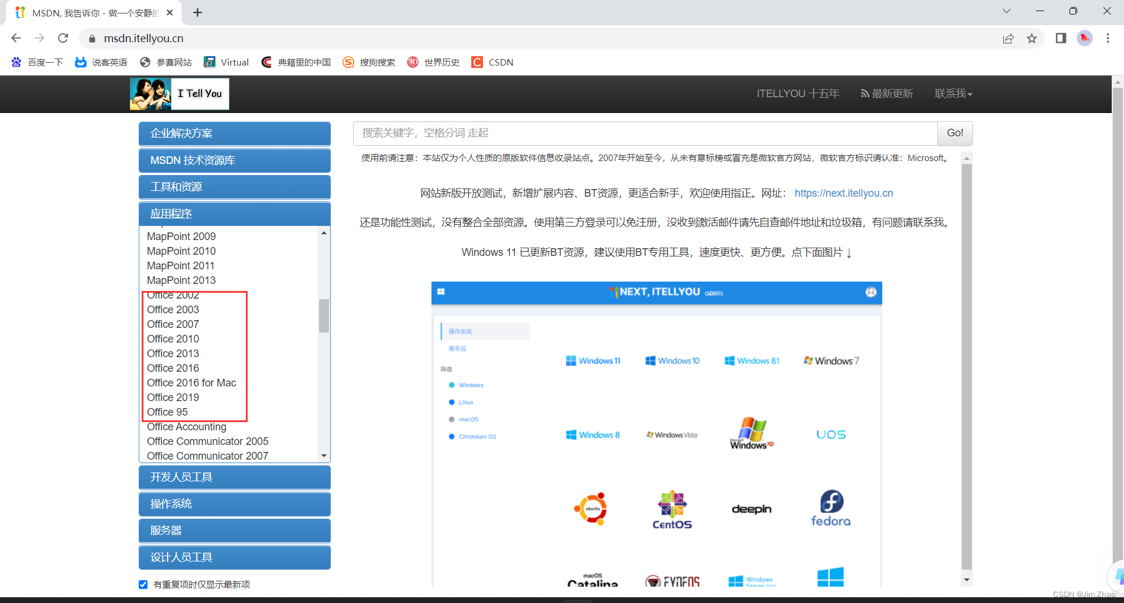Select Office 2007 in list
The height and width of the screenshot is (603, 1124).
173,324
